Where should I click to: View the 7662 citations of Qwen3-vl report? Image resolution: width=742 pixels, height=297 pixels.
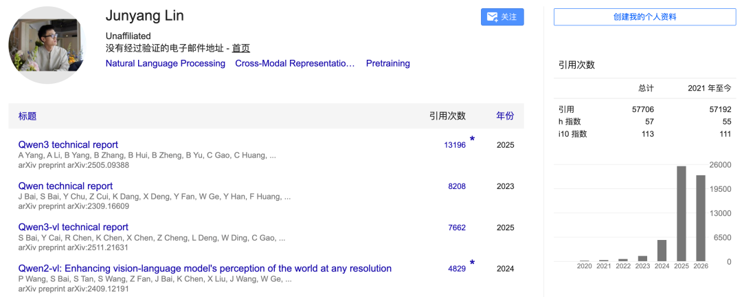click(457, 228)
